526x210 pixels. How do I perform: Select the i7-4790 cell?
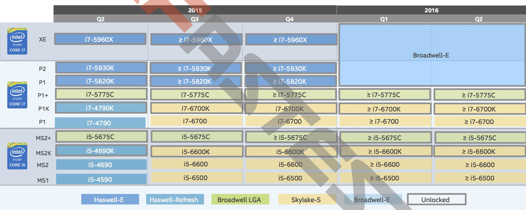[x=100, y=123]
